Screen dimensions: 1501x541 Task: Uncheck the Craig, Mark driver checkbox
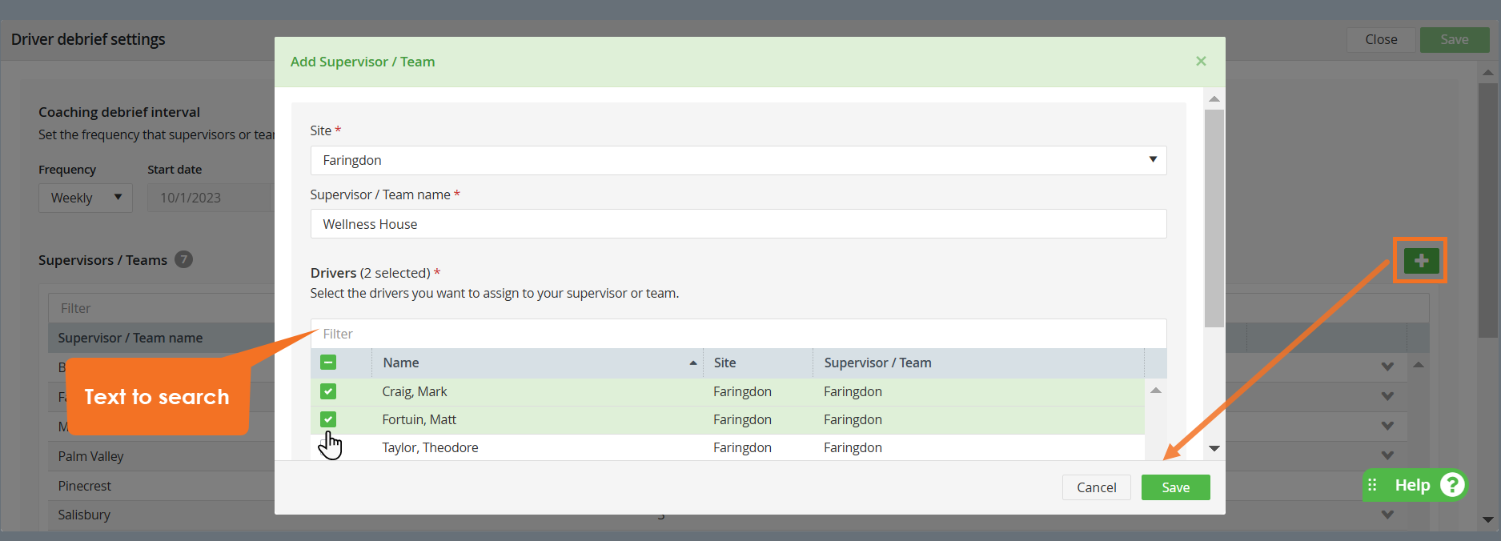tap(328, 391)
